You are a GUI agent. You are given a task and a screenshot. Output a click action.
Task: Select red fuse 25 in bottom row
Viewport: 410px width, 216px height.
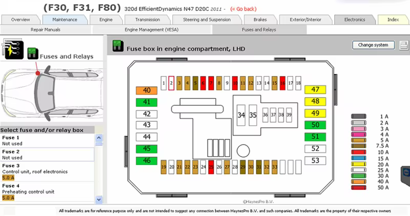point(211,167)
